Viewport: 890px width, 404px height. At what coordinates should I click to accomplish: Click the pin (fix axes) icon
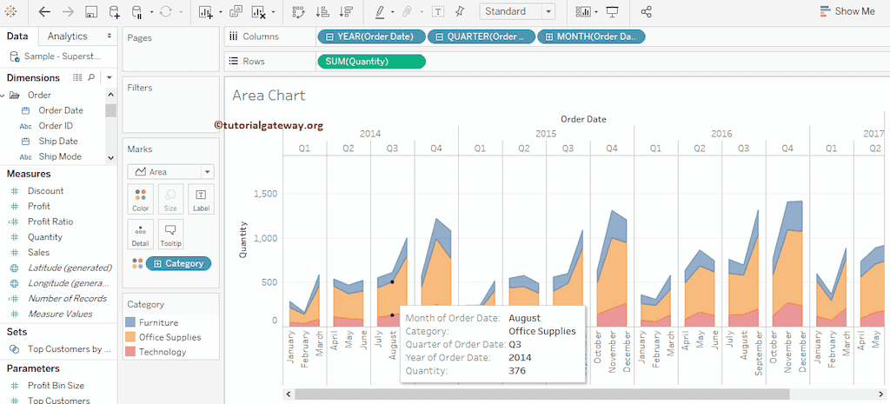point(460,12)
